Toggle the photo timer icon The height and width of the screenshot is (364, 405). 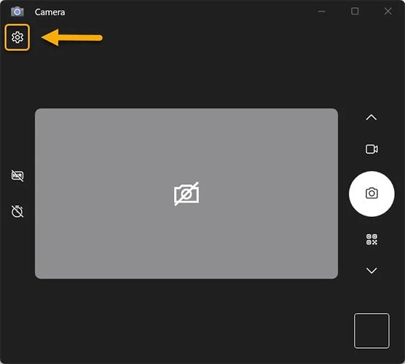[17, 211]
